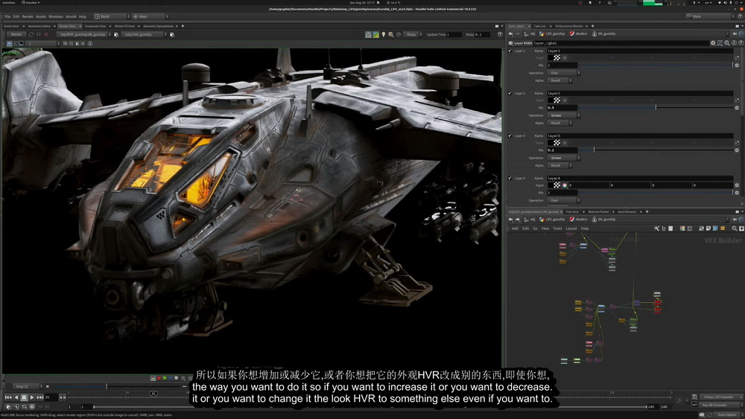Edit the Update Time field

[454, 35]
